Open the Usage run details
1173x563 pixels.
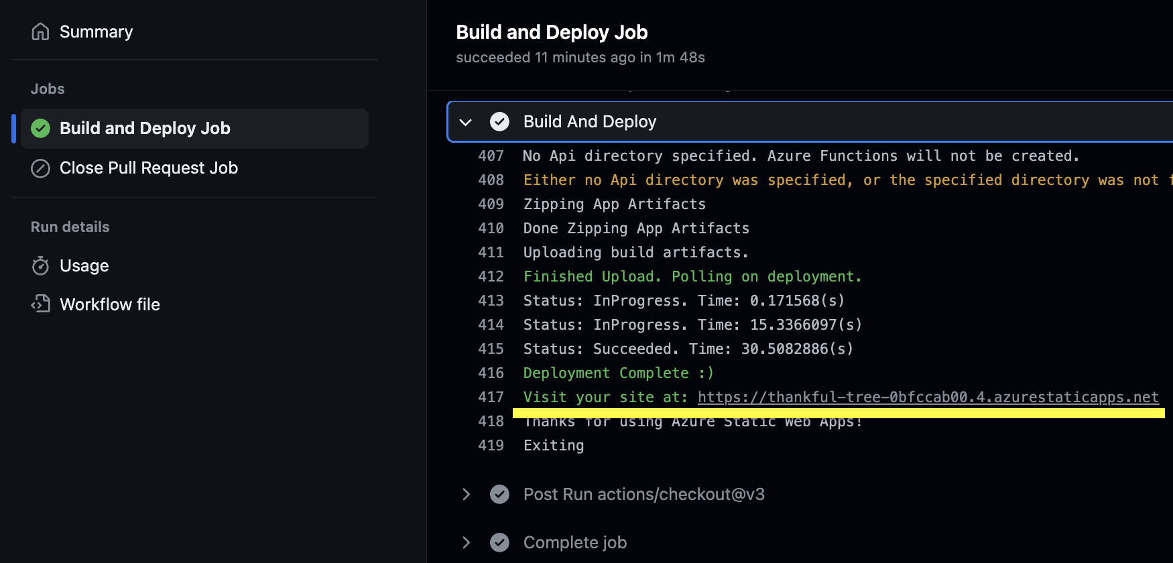click(x=84, y=266)
